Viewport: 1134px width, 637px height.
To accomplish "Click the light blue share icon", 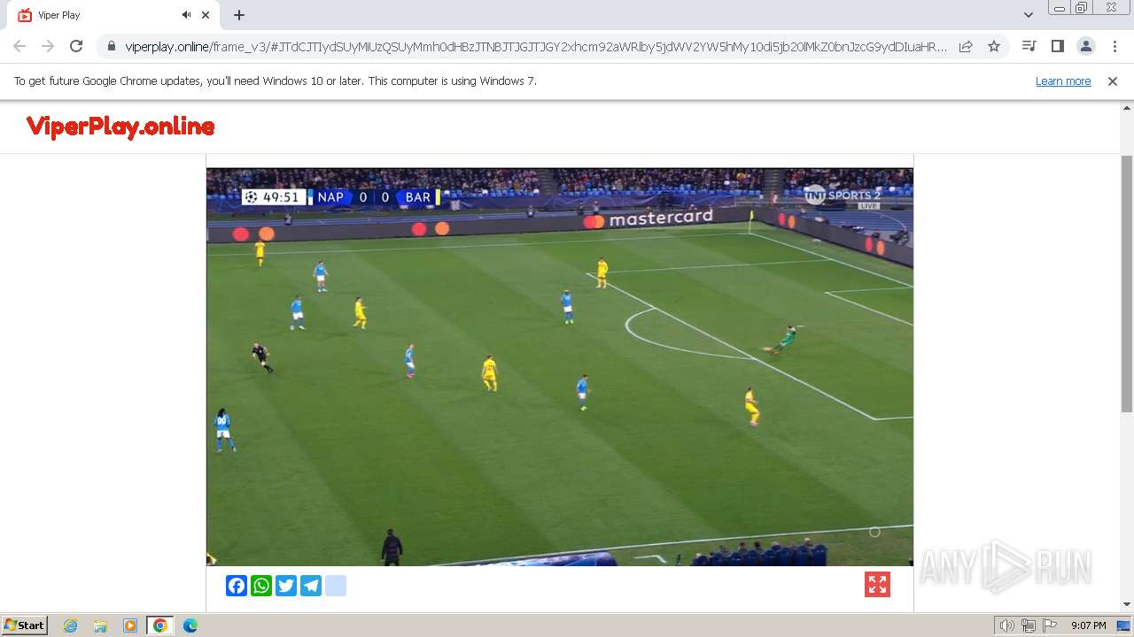I will 336,586.
